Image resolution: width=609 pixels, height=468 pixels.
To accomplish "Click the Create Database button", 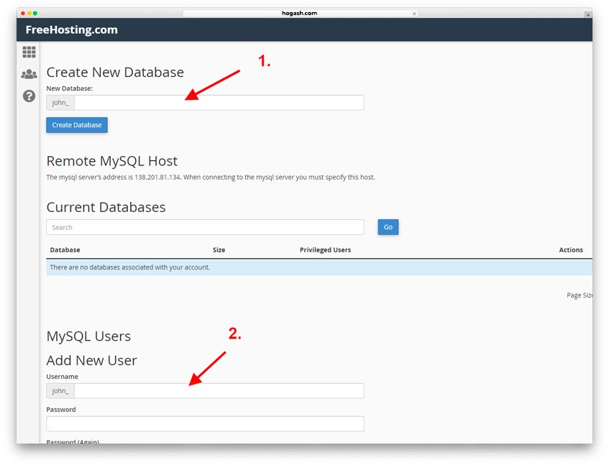I will coord(77,125).
